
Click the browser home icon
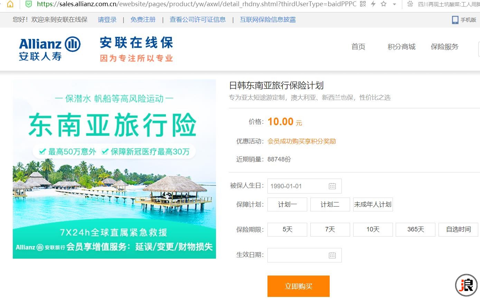(10, 4)
